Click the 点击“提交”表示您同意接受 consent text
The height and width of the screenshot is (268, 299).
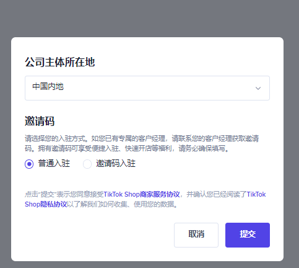64,194
